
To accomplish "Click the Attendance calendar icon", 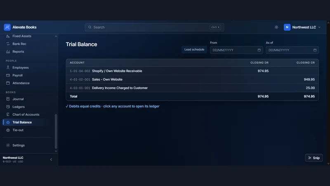I will tap(8, 83).
